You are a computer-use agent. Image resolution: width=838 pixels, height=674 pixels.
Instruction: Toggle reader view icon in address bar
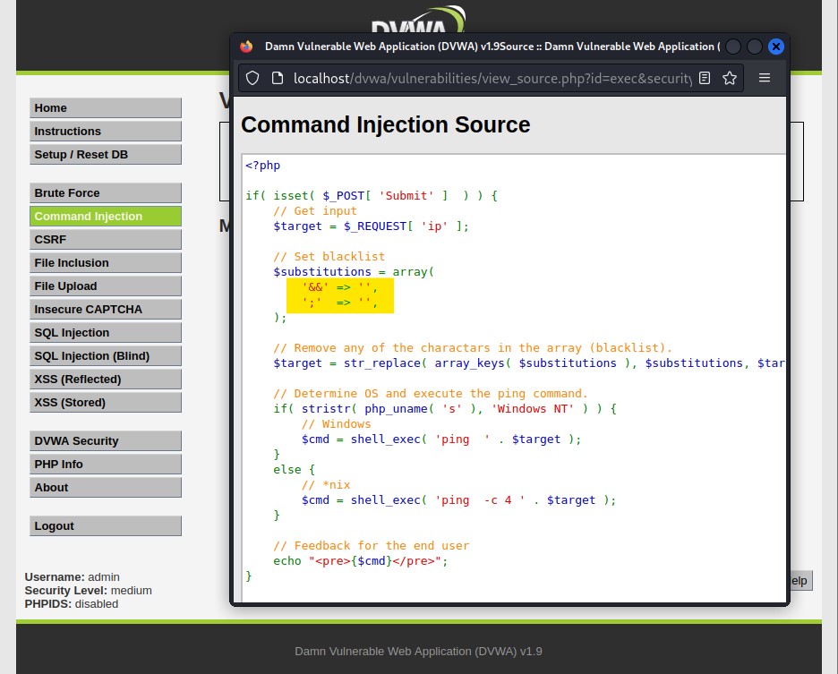(705, 79)
